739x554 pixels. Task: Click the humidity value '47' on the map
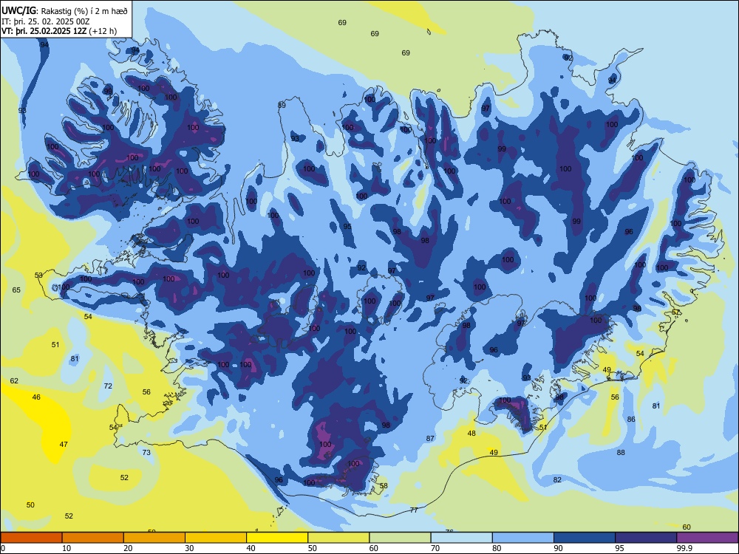coord(64,444)
